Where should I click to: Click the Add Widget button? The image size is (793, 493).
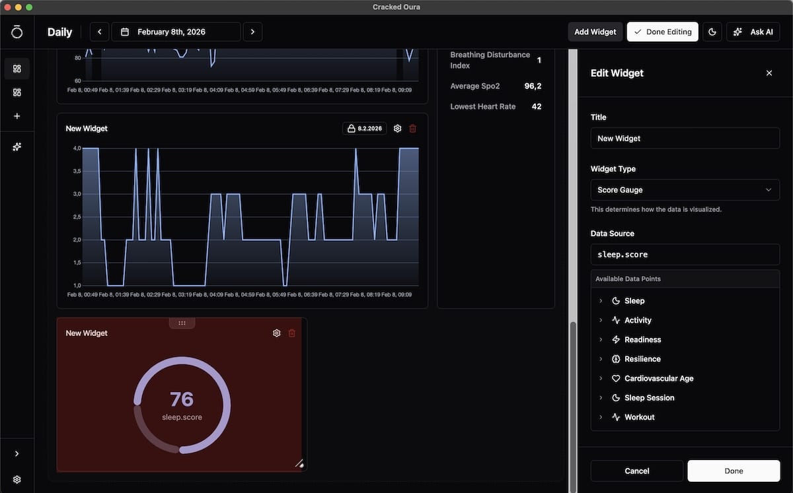click(x=595, y=32)
